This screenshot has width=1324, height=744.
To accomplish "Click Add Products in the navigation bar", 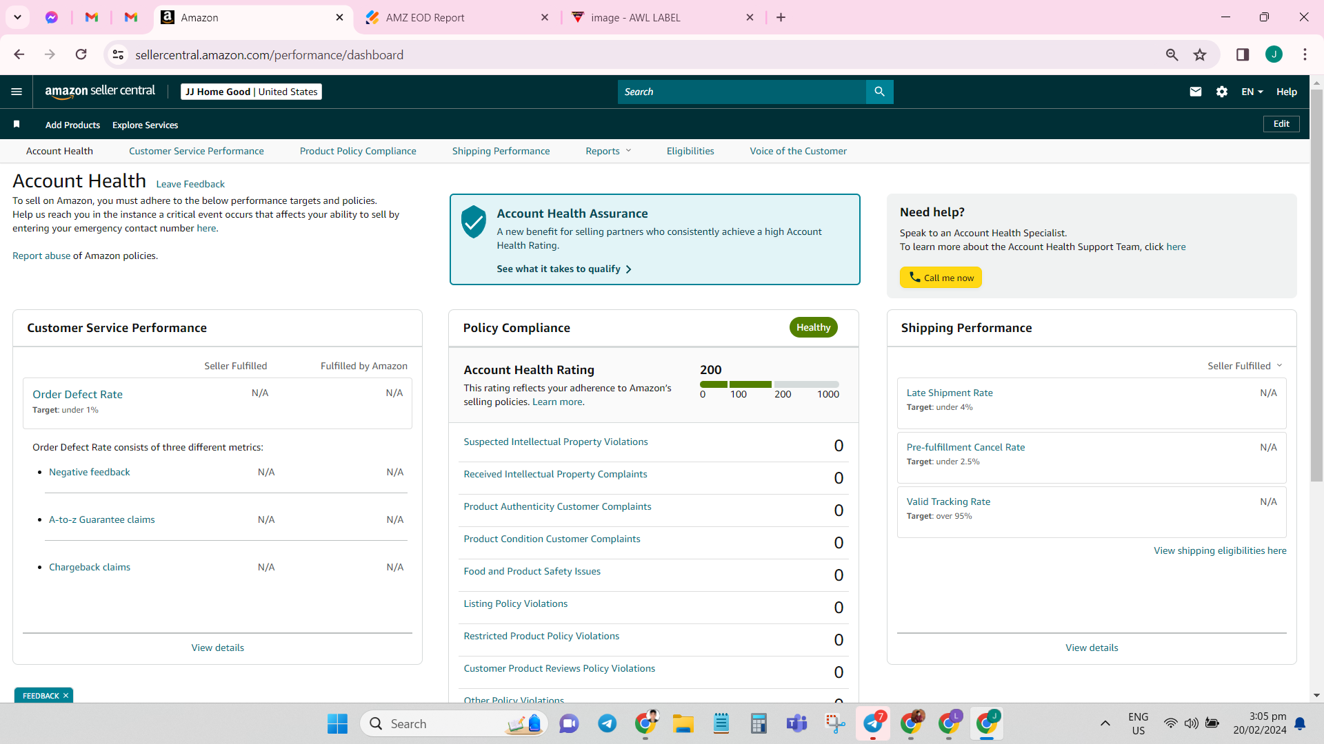I will pyautogui.click(x=72, y=125).
